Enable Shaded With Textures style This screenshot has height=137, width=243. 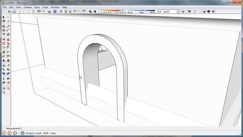(x=208, y=11)
